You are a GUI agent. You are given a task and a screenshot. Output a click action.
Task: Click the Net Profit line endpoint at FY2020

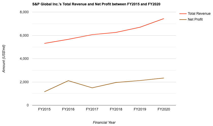click(x=164, y=78)
